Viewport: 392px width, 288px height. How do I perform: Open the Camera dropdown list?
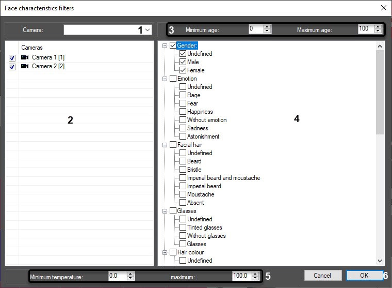click(148, 30)
